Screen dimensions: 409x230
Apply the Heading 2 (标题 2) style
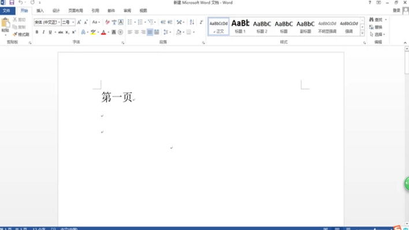pyautogui.click(x=262, y=27)
